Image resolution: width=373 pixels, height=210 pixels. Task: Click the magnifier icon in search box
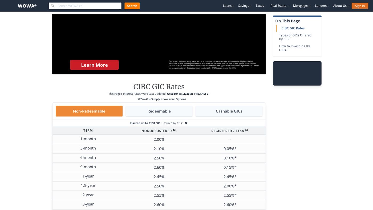coord(53,6)
